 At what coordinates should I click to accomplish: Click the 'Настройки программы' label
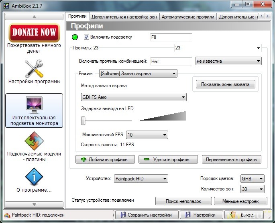(x=35, y=82)
